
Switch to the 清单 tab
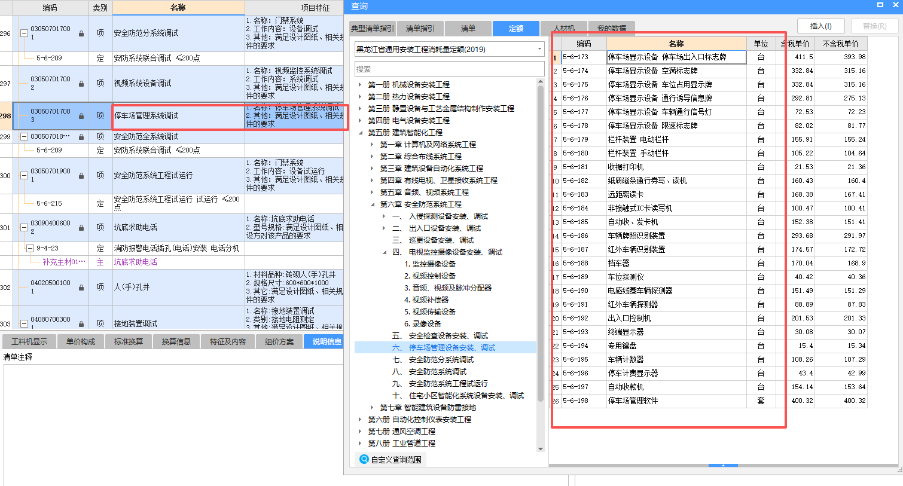(x=468, y=27)
